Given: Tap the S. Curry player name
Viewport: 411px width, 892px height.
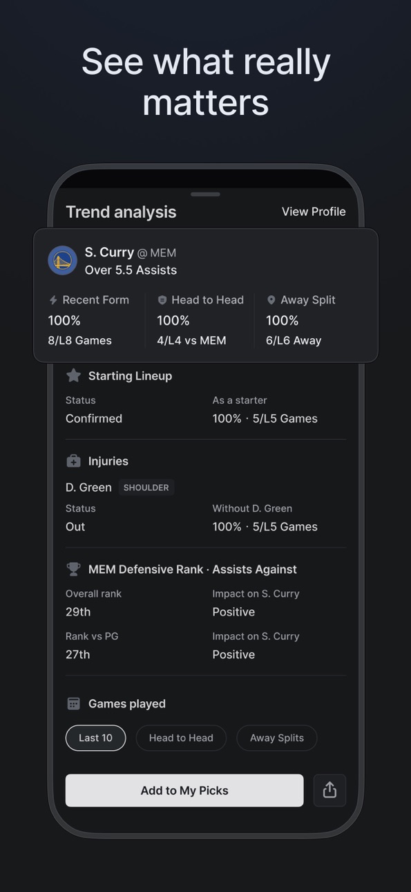Looking at the screenshot, I should tap(109, 252).
